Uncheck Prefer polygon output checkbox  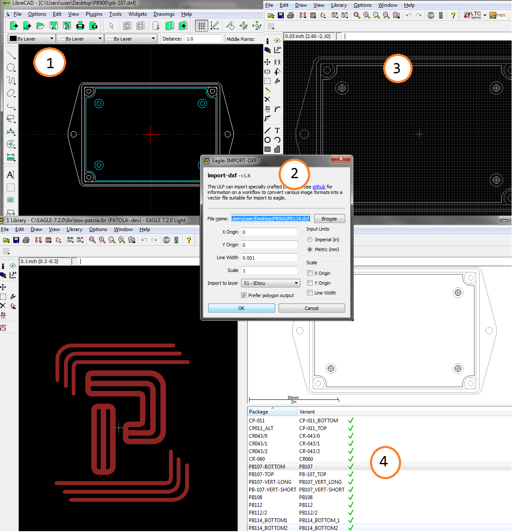pos(244,295)
